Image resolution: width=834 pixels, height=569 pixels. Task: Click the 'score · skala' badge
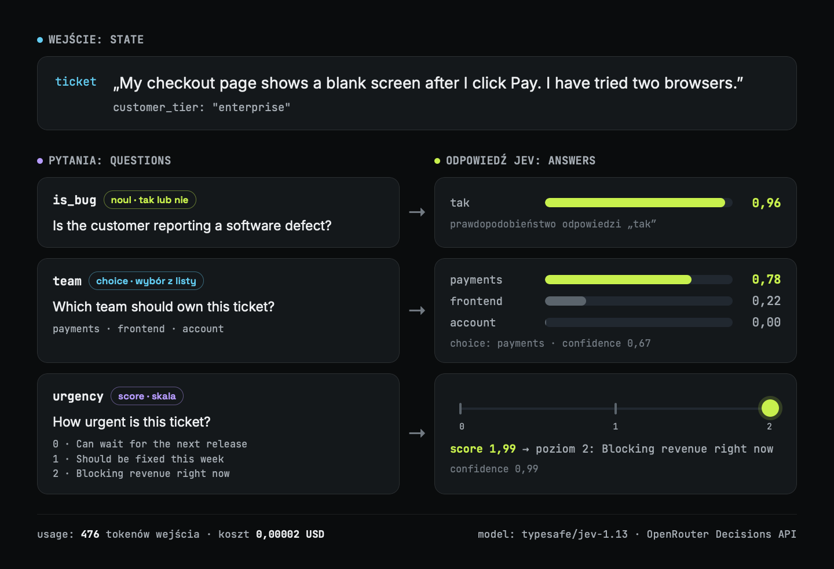[x=147, y=396]
